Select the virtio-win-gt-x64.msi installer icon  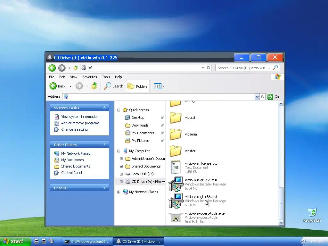pos(176,184)
